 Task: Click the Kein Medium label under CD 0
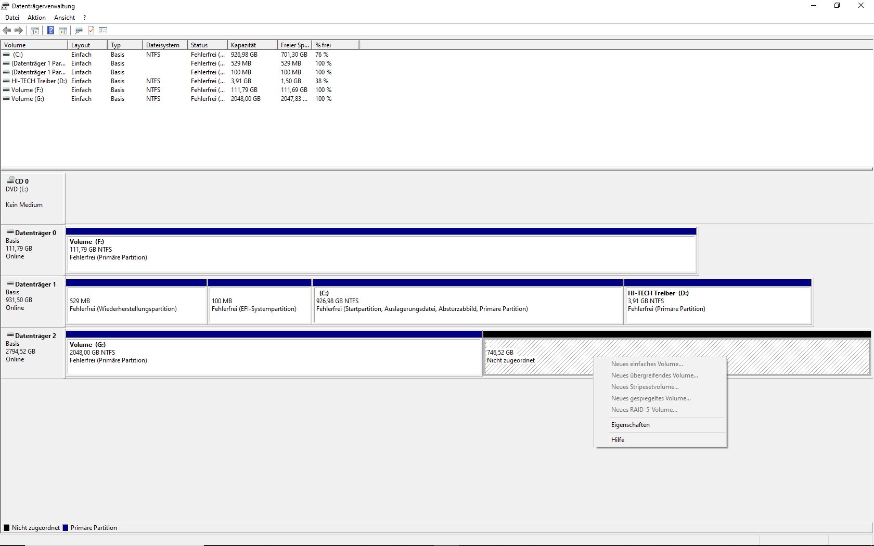[24, 205]
